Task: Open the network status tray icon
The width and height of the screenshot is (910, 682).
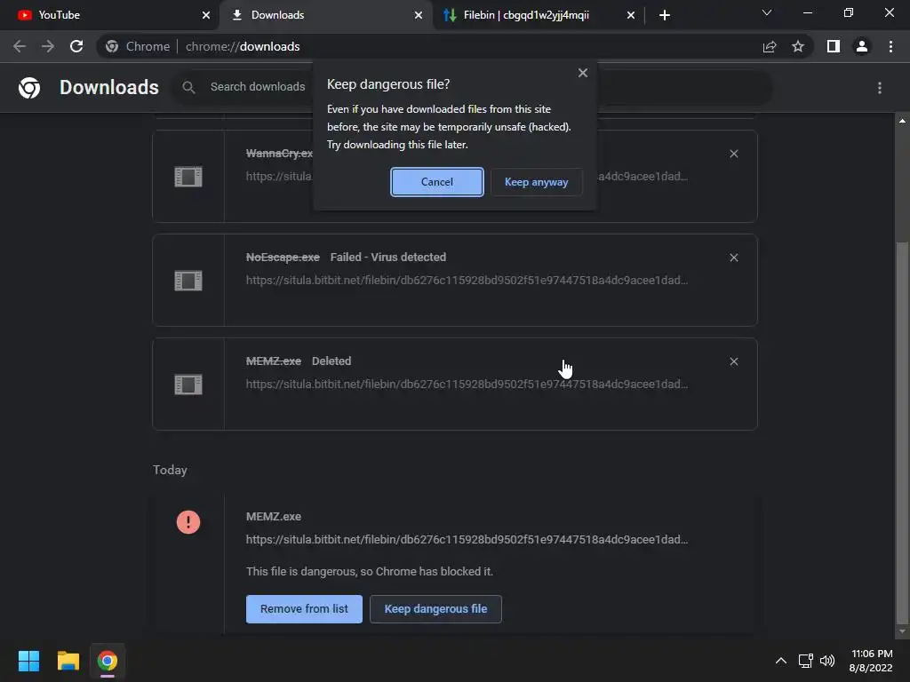Action: point(805,661)
